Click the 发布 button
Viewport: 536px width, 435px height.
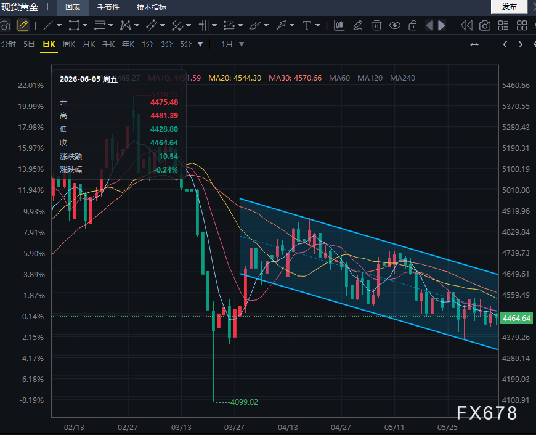coord(509,7)
